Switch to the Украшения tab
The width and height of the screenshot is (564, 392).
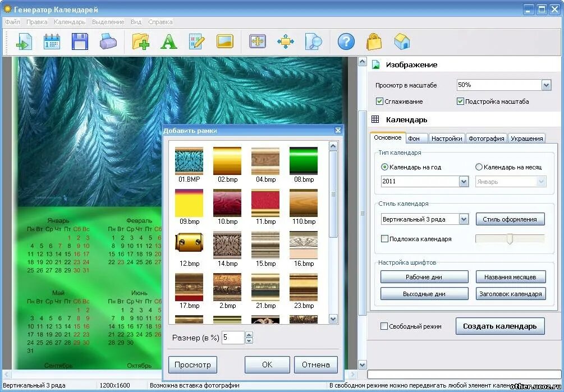[x=526, y=139]
